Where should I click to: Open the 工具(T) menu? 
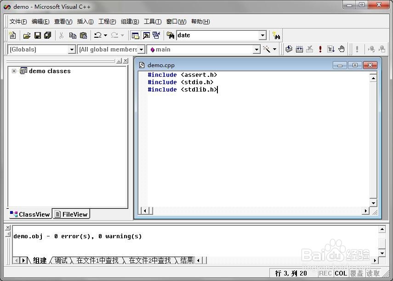[153, 22]
